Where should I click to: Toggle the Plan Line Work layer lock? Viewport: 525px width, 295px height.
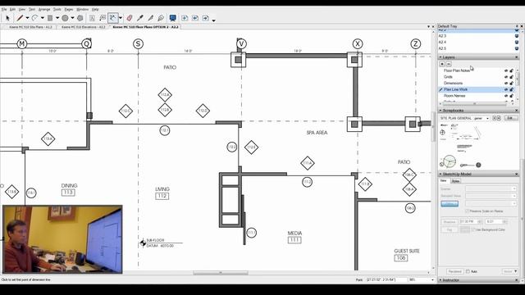[512, 89]
